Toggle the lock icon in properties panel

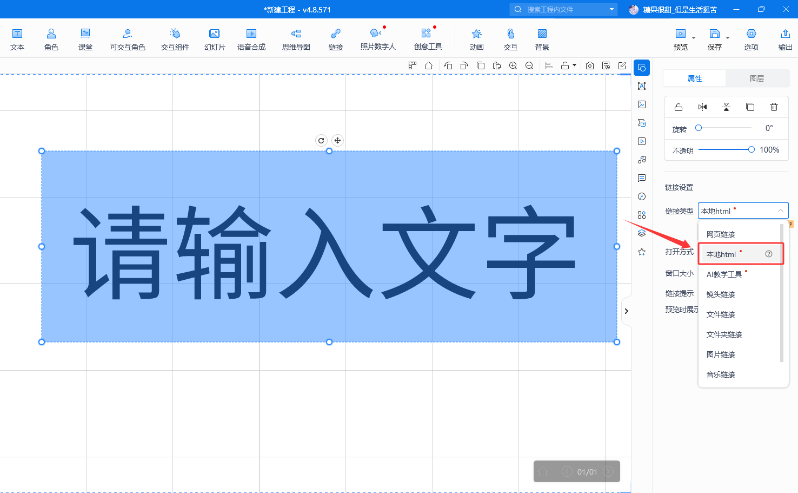(x=679, y=107)
